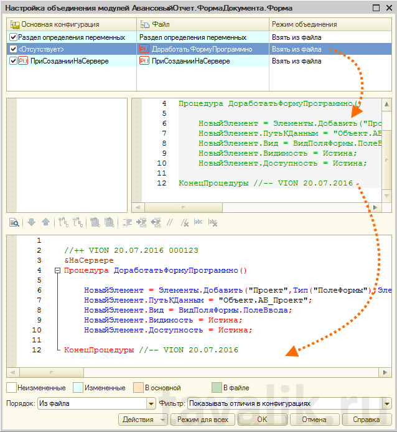Screen dimensions: 397x432
Task: Uncheck the <Отсутствует> row checkbox
Action: click(13, 49)
